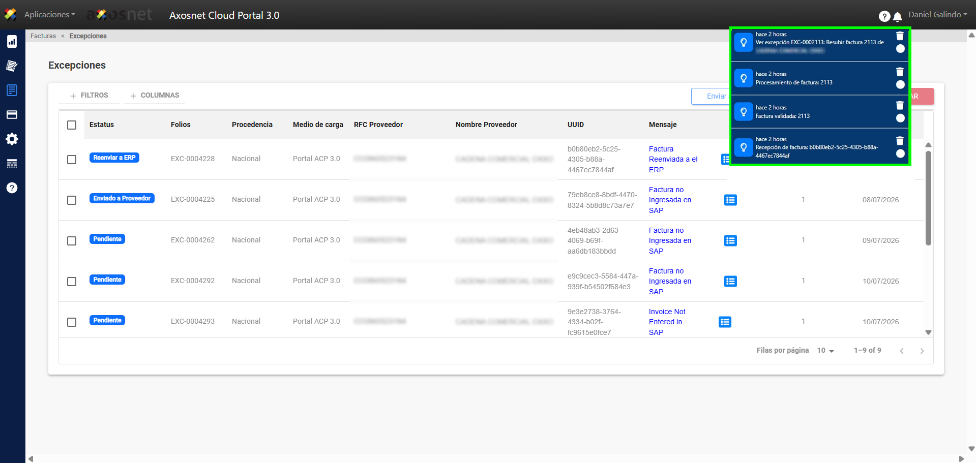Open detail list icon for EXC-0004292
This screenshot has height=463, width=976.
pyautogui.click(x=730, y=281)
